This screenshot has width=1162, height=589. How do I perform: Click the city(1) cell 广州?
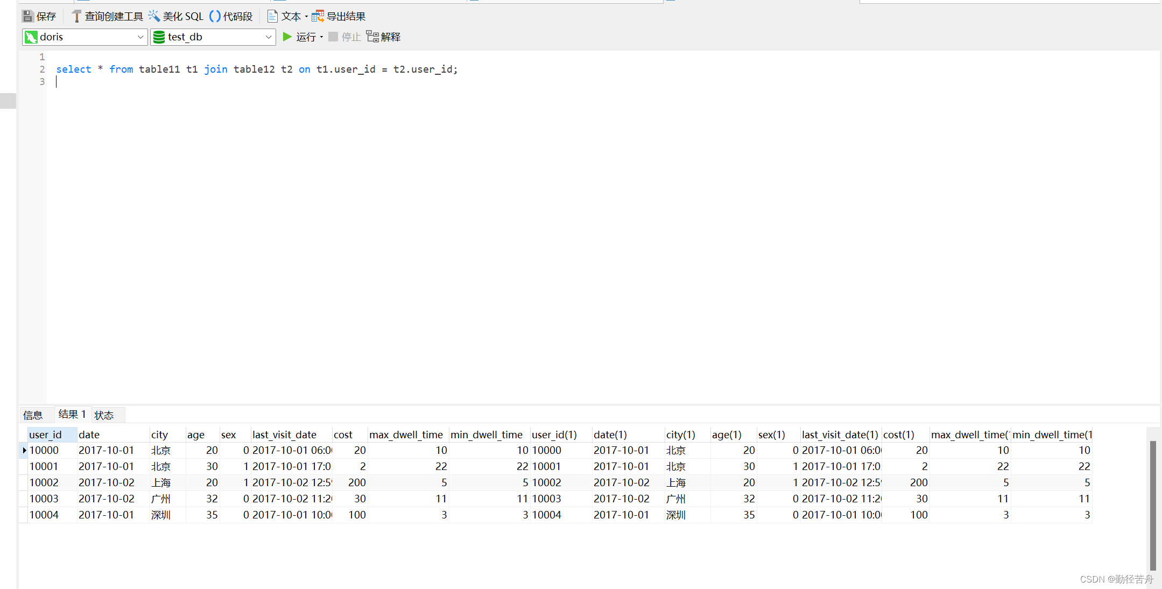click(687, 499)
